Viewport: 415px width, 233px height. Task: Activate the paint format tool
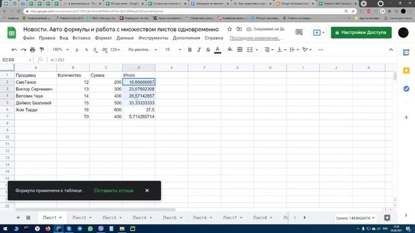(x=41, y=50)
